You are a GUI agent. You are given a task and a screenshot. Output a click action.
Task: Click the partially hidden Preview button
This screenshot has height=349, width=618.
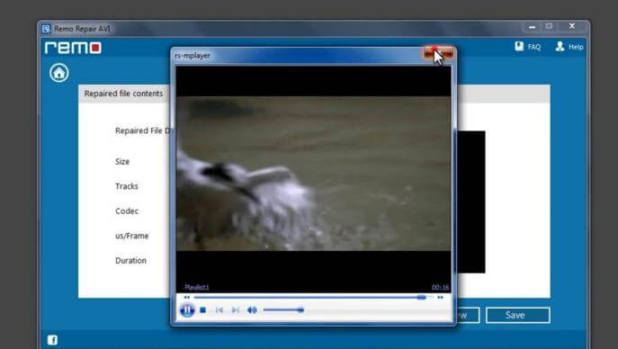[x=468, y=315]
